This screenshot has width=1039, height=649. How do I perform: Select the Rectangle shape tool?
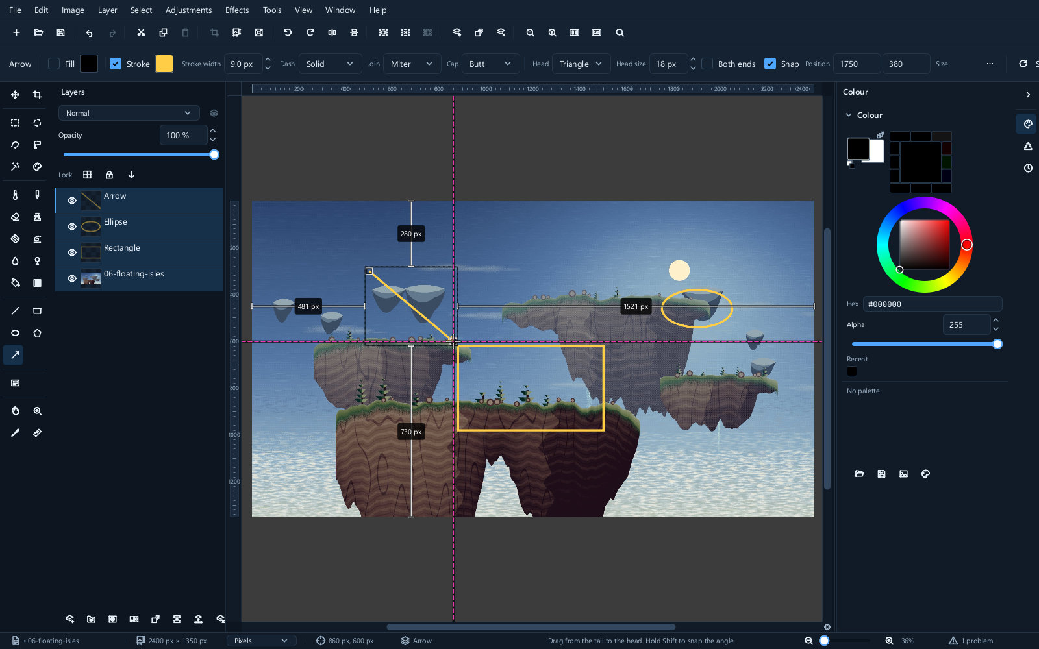(x=37, y=311)
